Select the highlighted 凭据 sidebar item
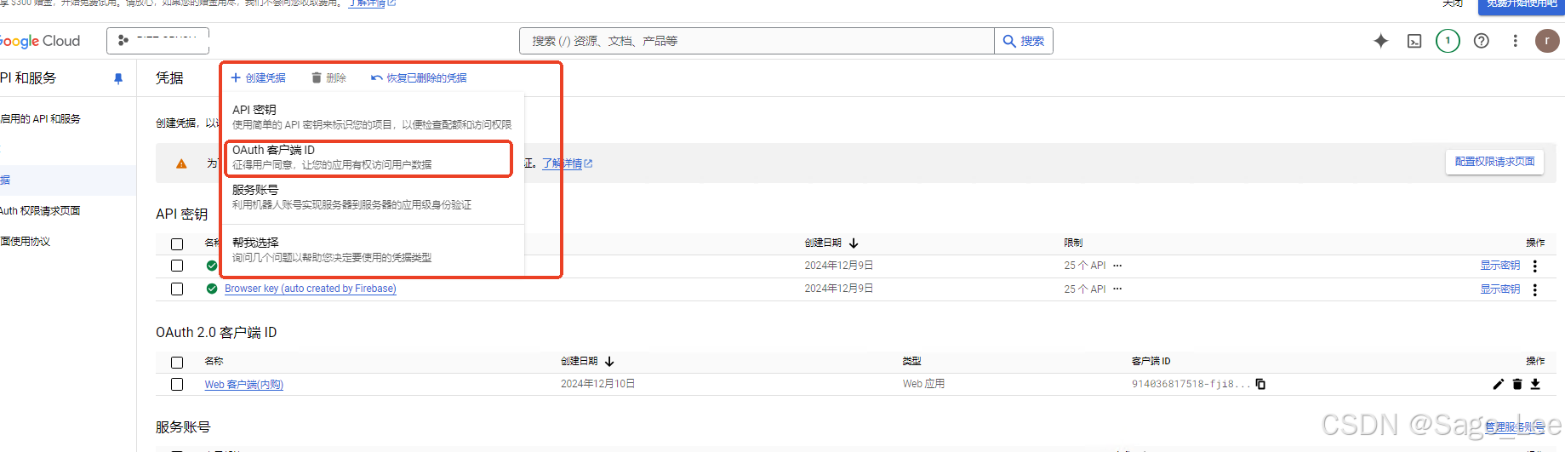 [x=66, y=180]
